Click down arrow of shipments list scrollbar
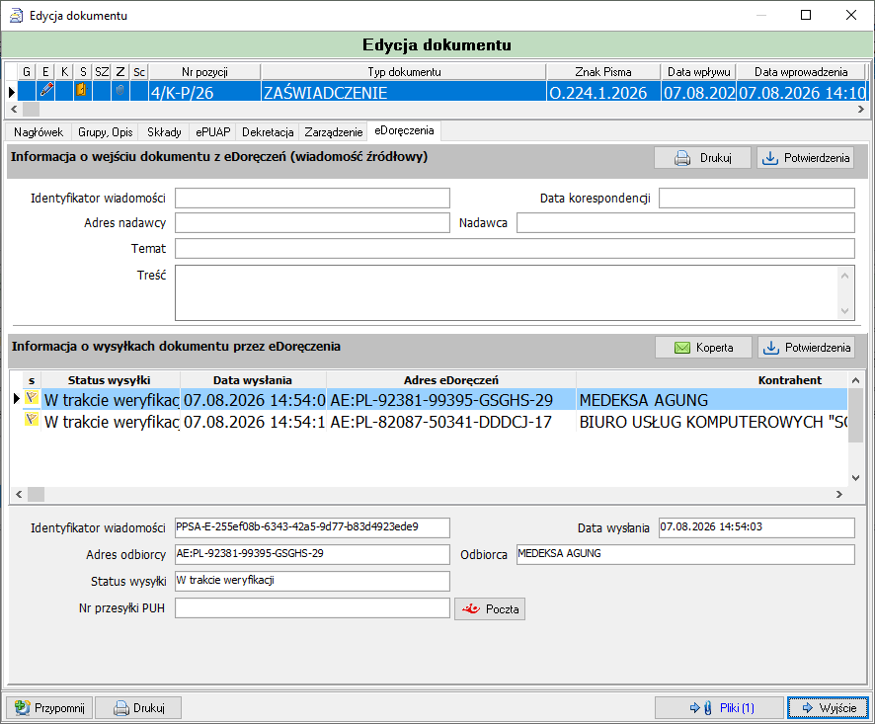 855,478
